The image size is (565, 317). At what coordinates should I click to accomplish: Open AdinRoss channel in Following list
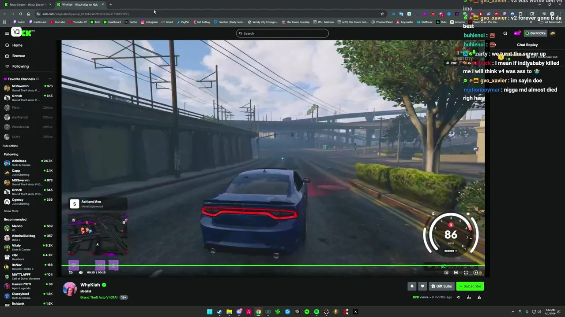pos(28,162)
